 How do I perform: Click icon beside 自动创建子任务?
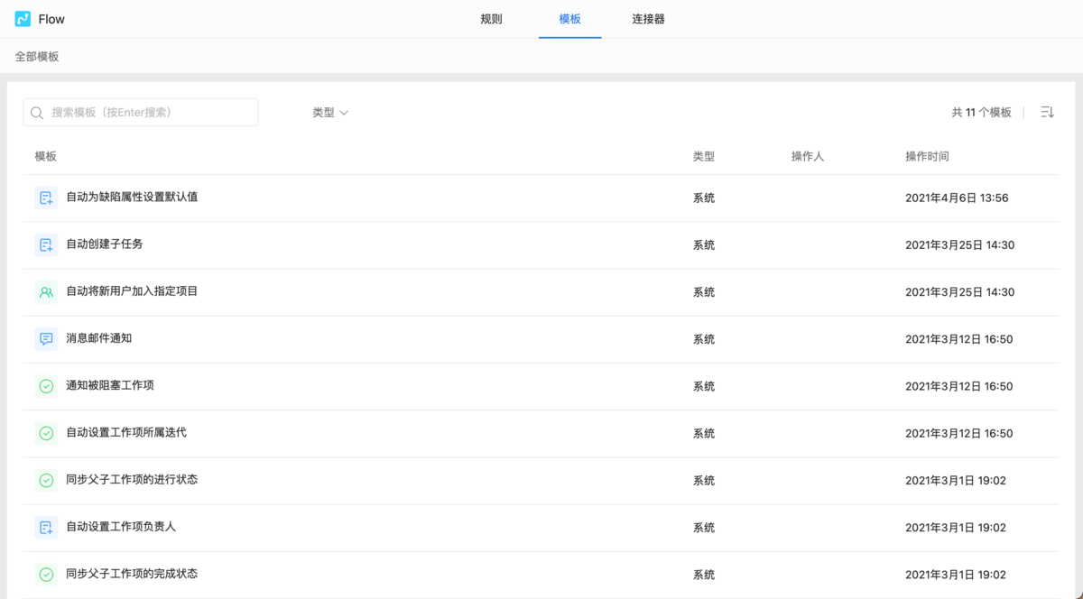pos(46,244)
